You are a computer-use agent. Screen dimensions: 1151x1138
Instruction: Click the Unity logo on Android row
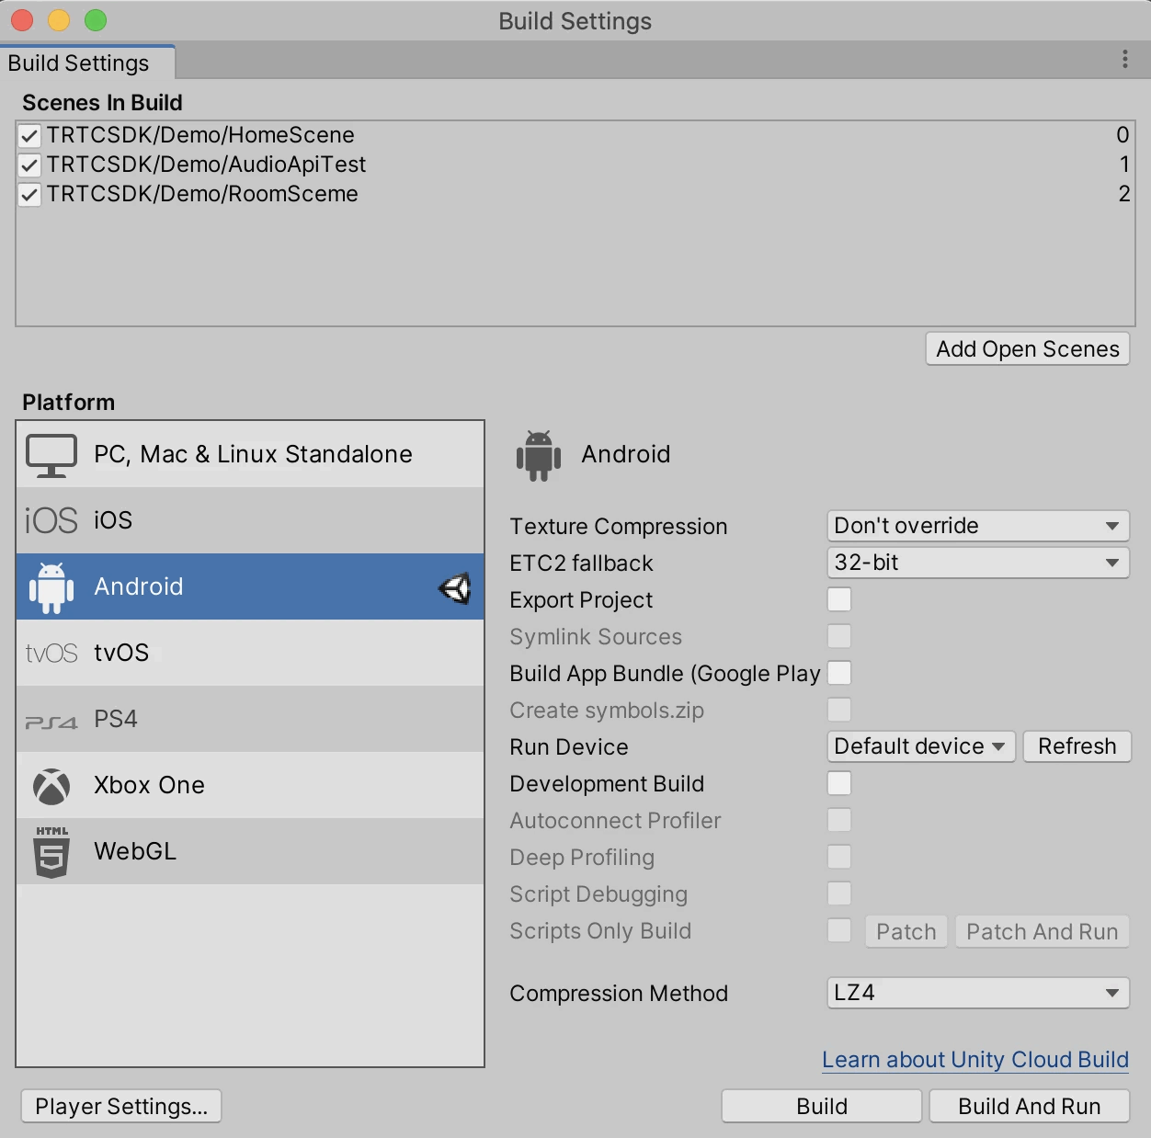click(455, 587)
